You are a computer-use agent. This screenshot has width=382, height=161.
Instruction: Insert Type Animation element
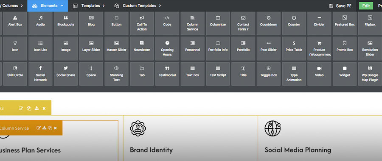[x=294, y=74]
